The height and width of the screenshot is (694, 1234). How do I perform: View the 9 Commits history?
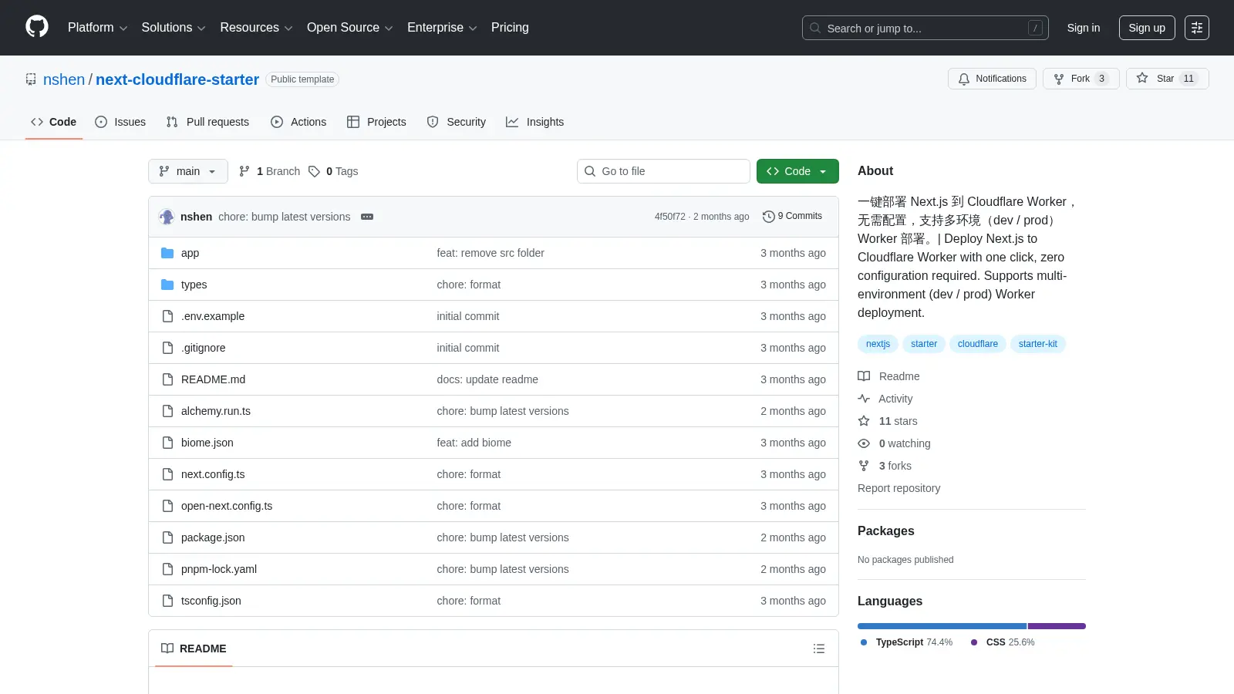(792, 217)
